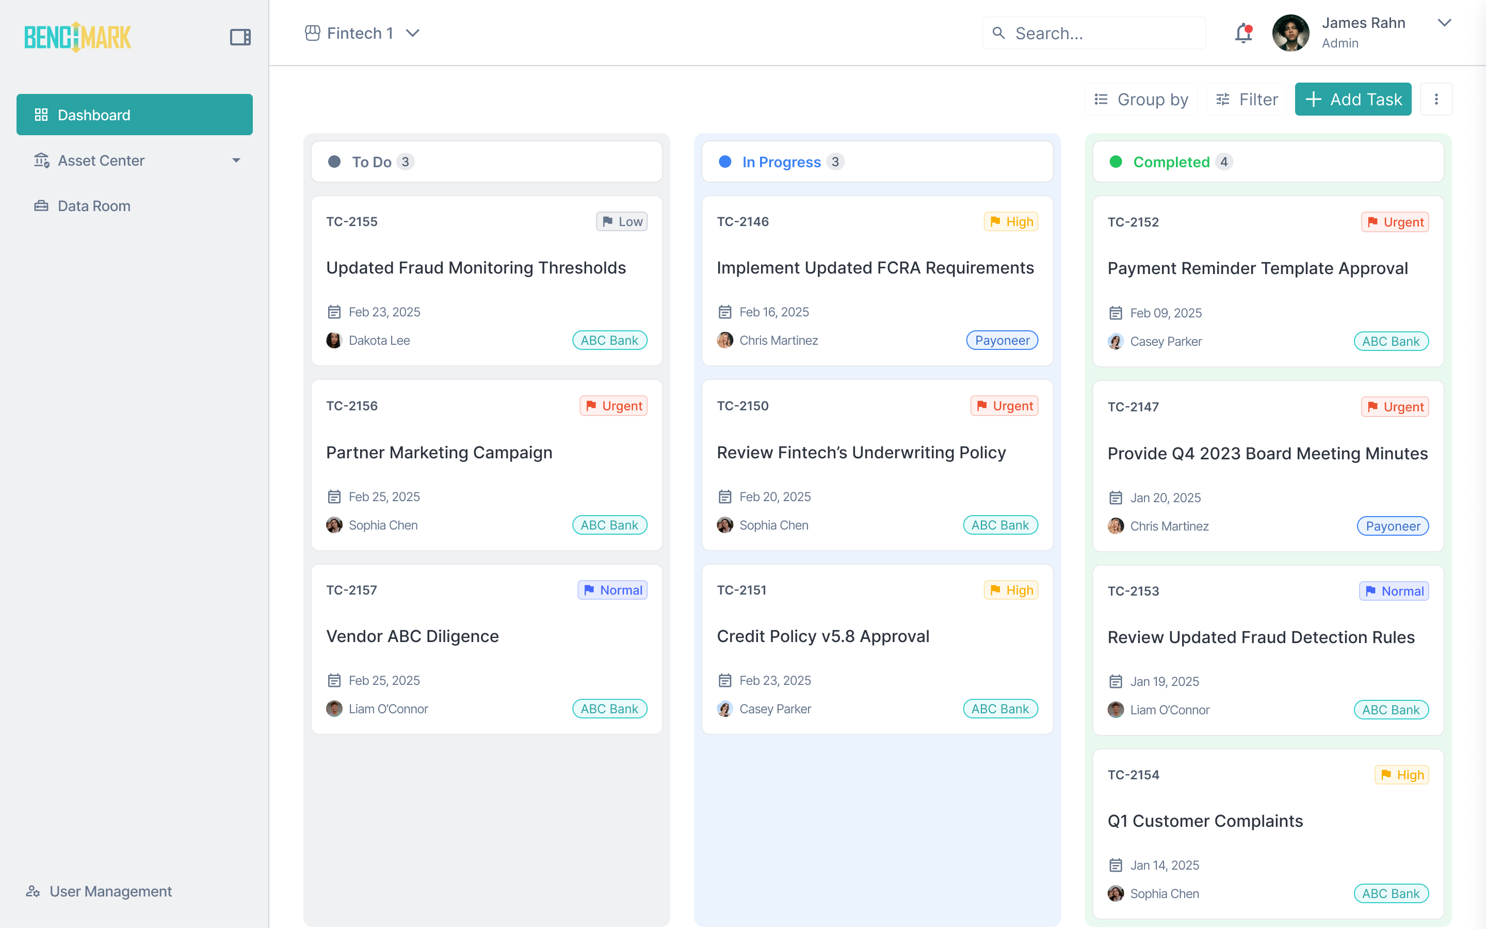This screenshot has width=1486, height=929.
Task: Open the Filter options
Action: click(x=1247, y=99)
